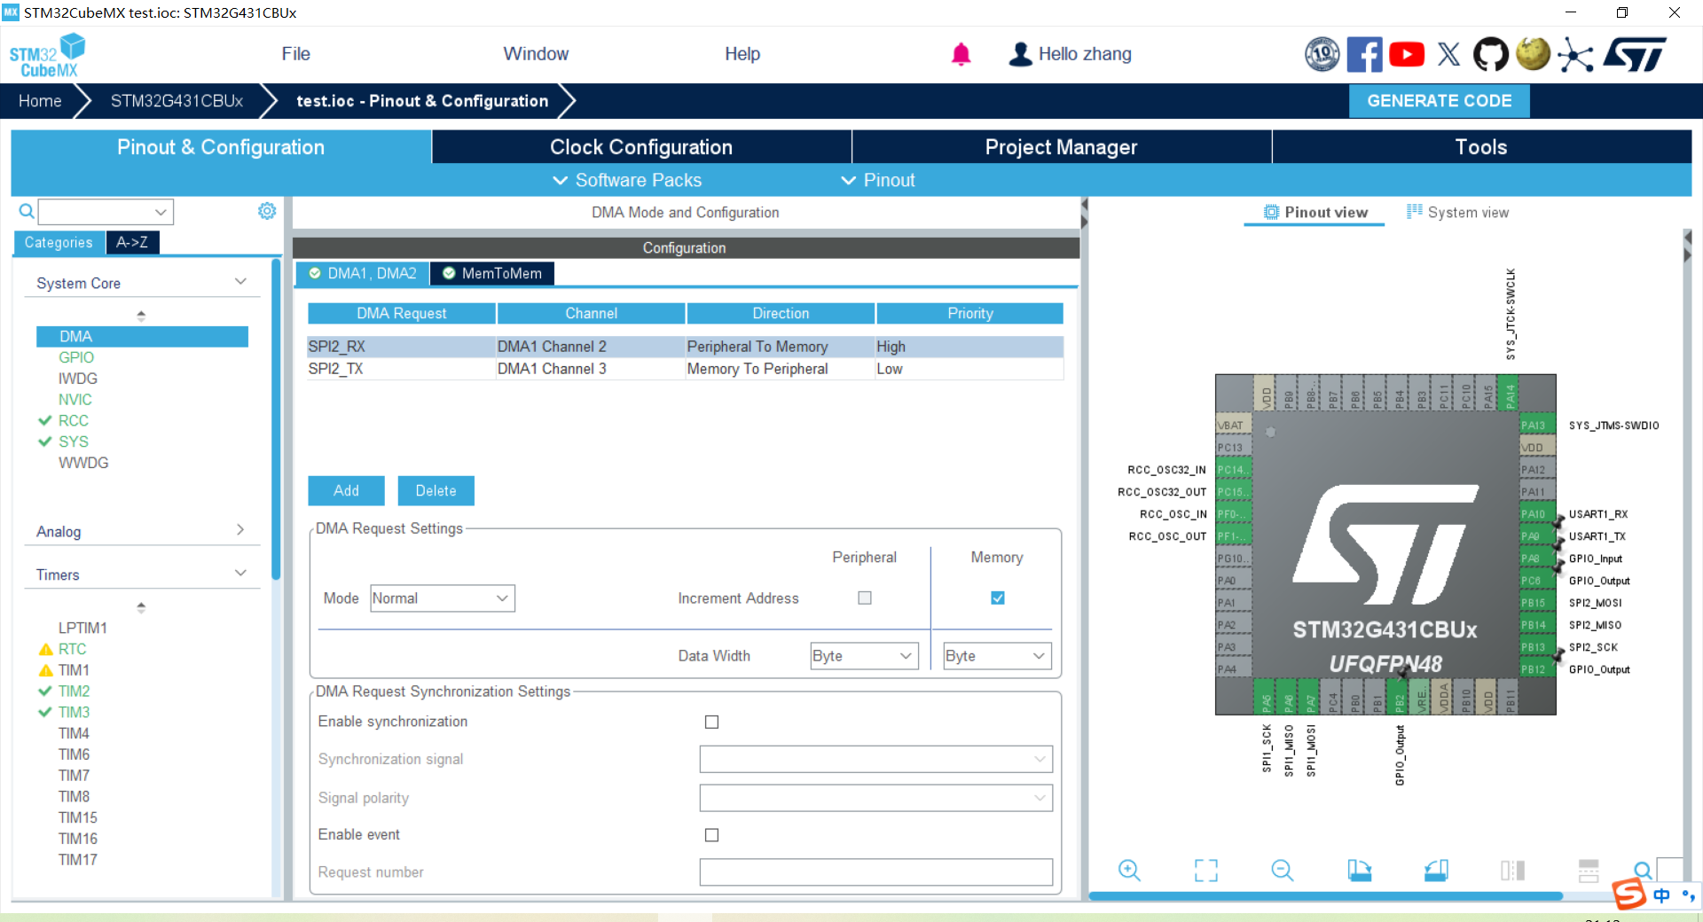1703x922 pixels.
Task: Click the wiki globe icon
Action: tap(1533, 54)
